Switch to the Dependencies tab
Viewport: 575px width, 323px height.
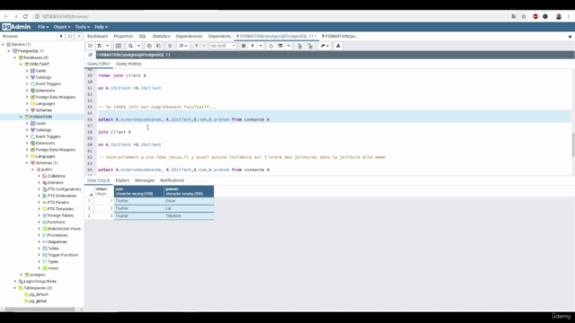tap(190, 36)
